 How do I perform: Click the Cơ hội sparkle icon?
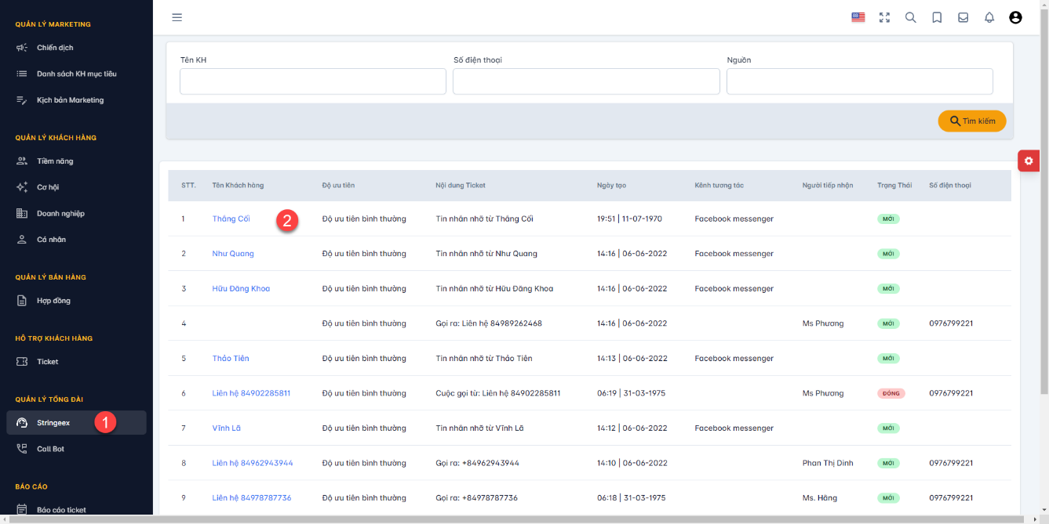22,187
